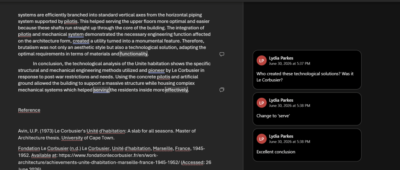The width and height of the screenshot is (400, 170).
Task: Click the grammar-flagged word 'pioneer'
Action: 156,70
